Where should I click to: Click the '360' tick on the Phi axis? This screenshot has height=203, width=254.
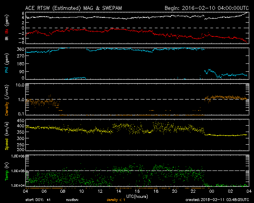click(x=21, y=50)
